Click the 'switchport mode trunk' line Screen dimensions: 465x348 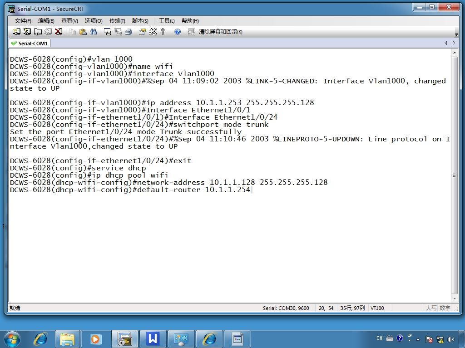pyautogui.click(x=139, y=125)
